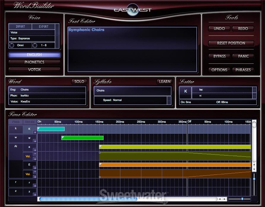The image size is (265, 207).
Task: Click the PANIC button
Action: pyautogui.click(x=243, y=56)
